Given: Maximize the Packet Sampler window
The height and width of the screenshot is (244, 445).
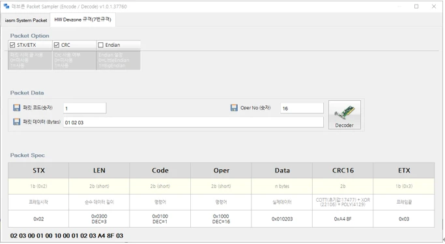Looking at the screenshot, I should [416, 7].
